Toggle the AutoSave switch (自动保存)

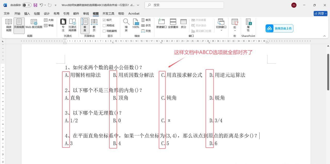tap(27, 5)
